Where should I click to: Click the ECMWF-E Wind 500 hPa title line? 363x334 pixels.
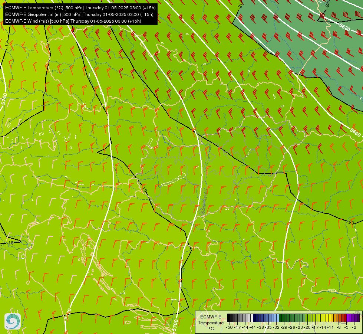pyautogui.click(x=73, y=21)
